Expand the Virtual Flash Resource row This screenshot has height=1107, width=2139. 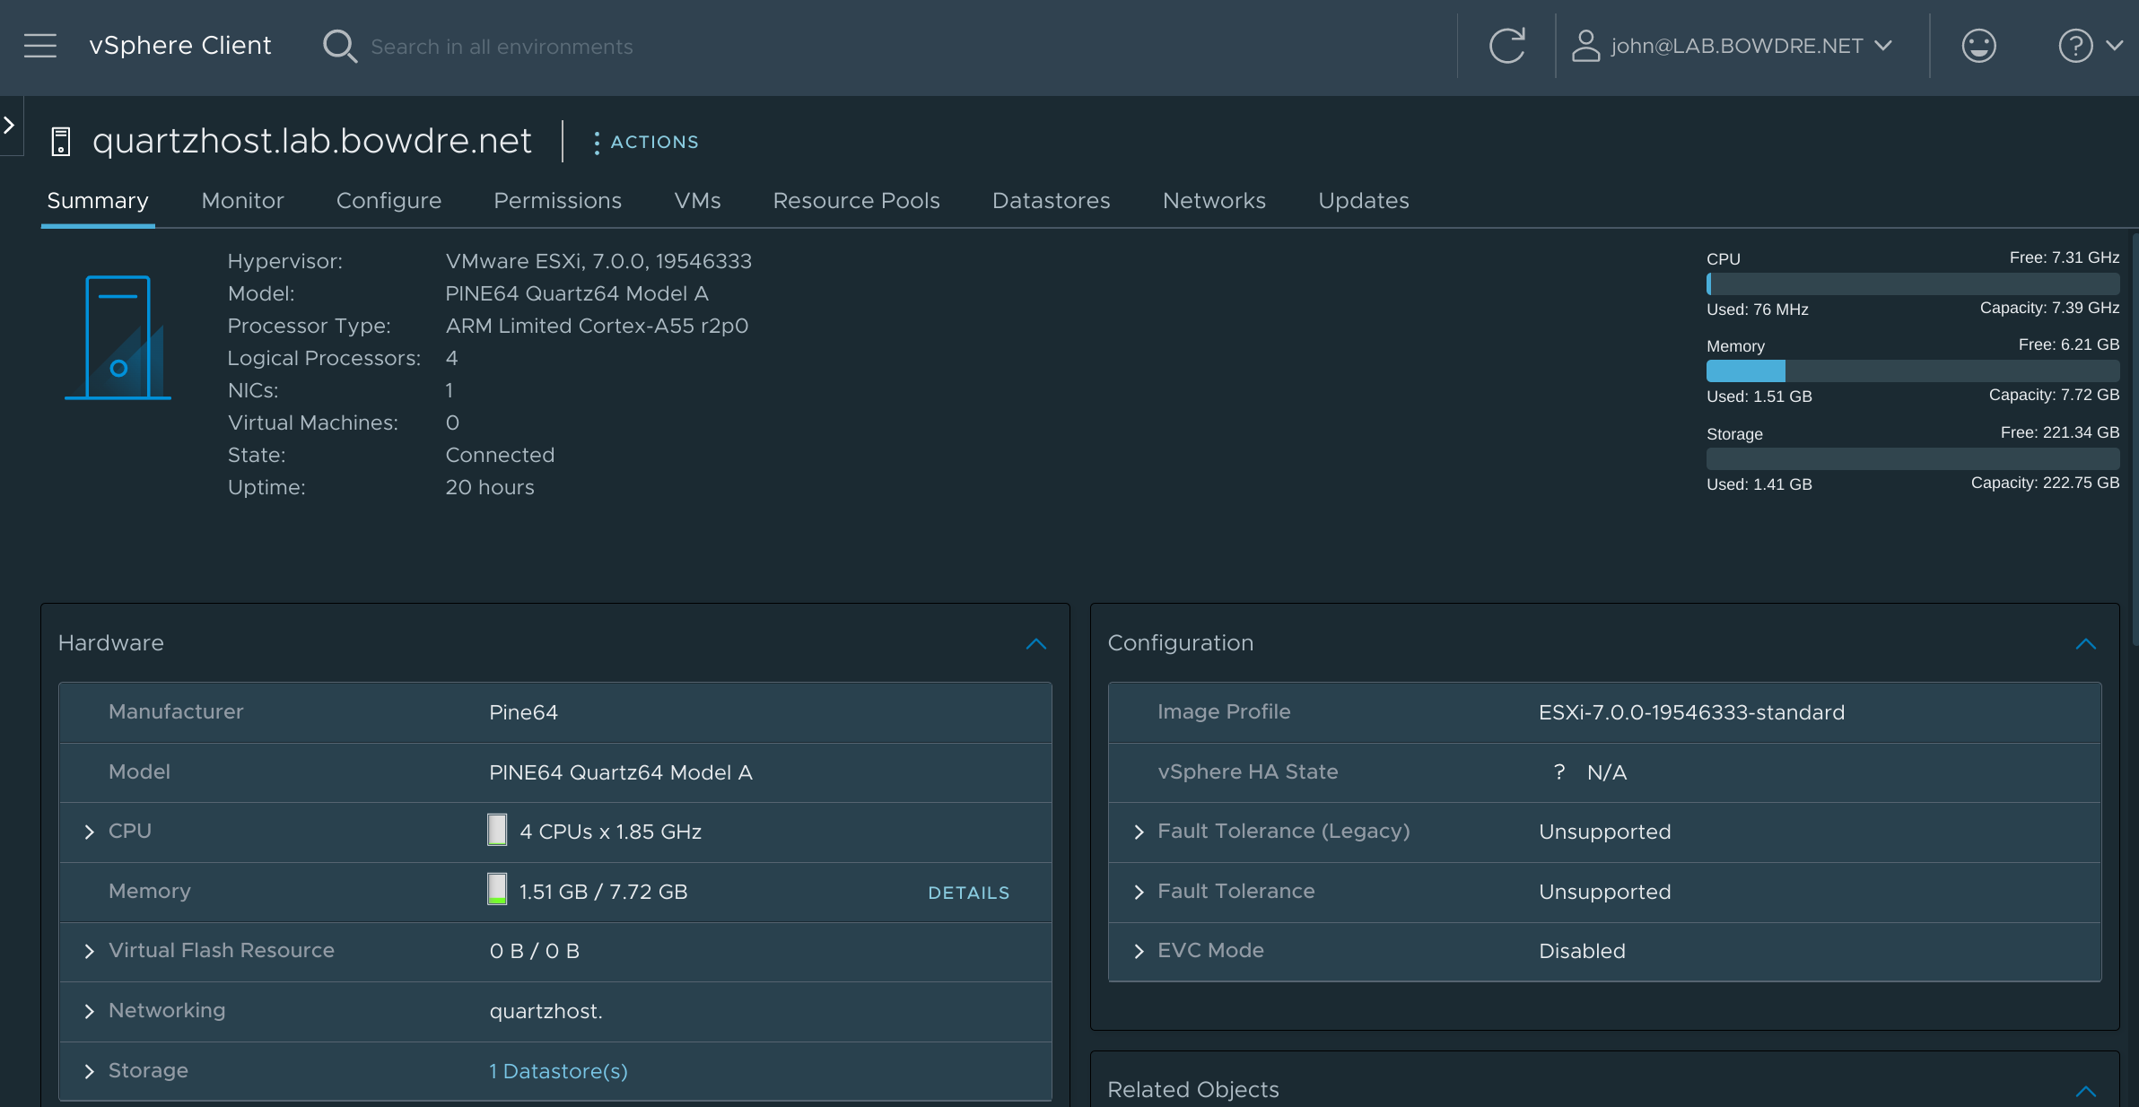[x=89, y=952]
